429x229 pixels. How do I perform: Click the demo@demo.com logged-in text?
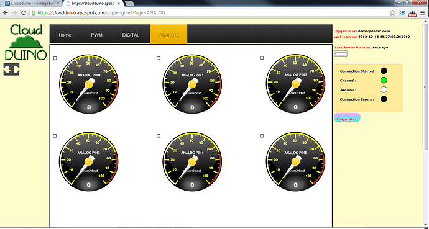click(374, 31)
